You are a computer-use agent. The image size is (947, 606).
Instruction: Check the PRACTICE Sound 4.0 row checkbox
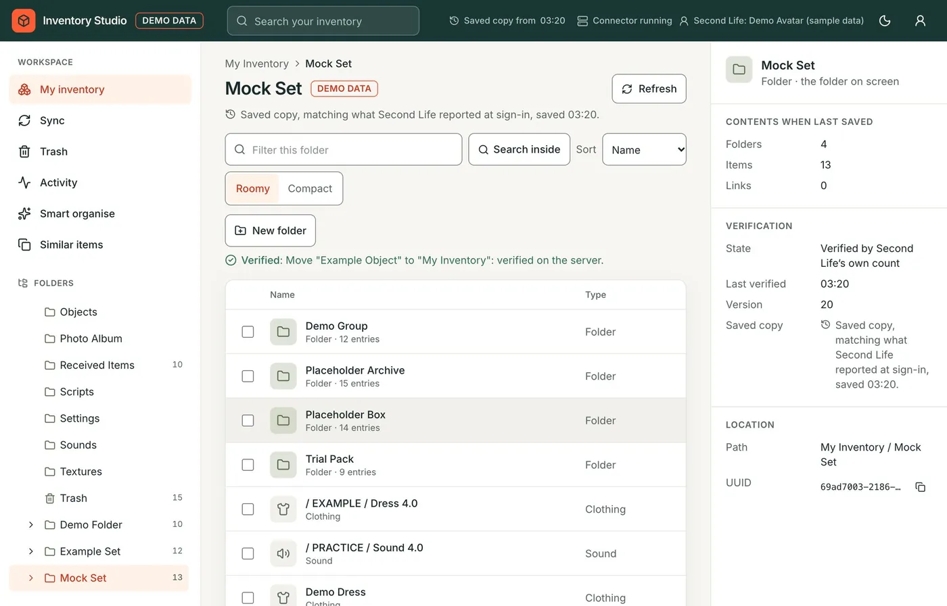pos(248,553)
